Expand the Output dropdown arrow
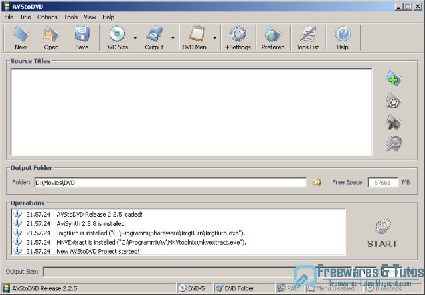 pos(173,38)
